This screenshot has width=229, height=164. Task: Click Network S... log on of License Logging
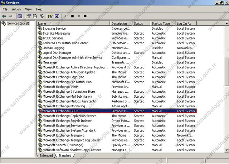(x=186, y=48)
